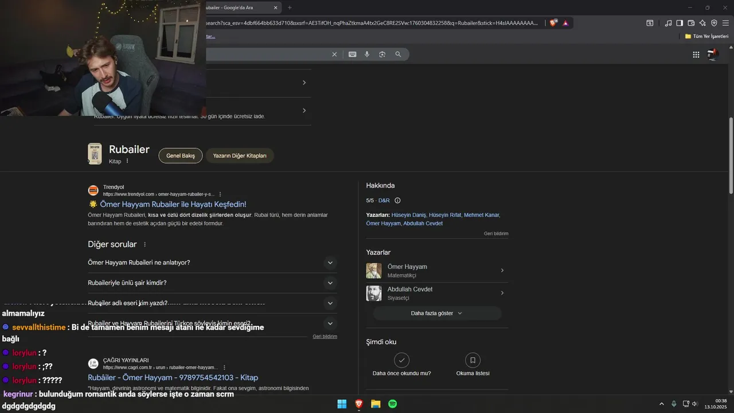Image resolution: width=734 pixels, height=413 pixels.
Task: Clear search box with the X icon
Action: (334, 54)
